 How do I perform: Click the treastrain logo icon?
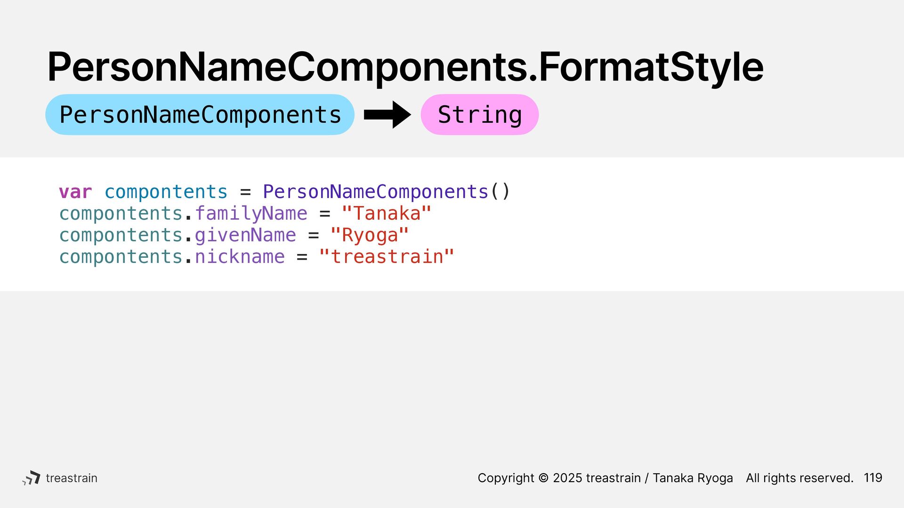pyautogui.click(x=32, y=478)
